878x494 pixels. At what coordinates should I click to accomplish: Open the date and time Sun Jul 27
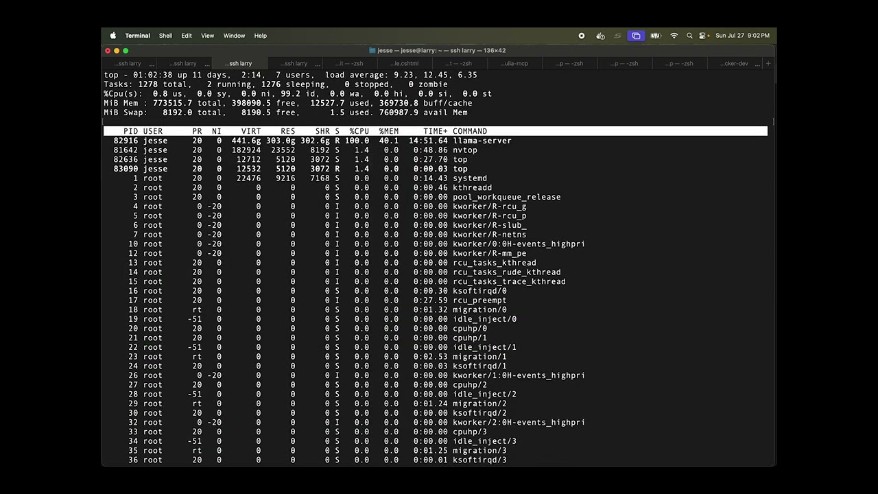(x=742, y=36)
